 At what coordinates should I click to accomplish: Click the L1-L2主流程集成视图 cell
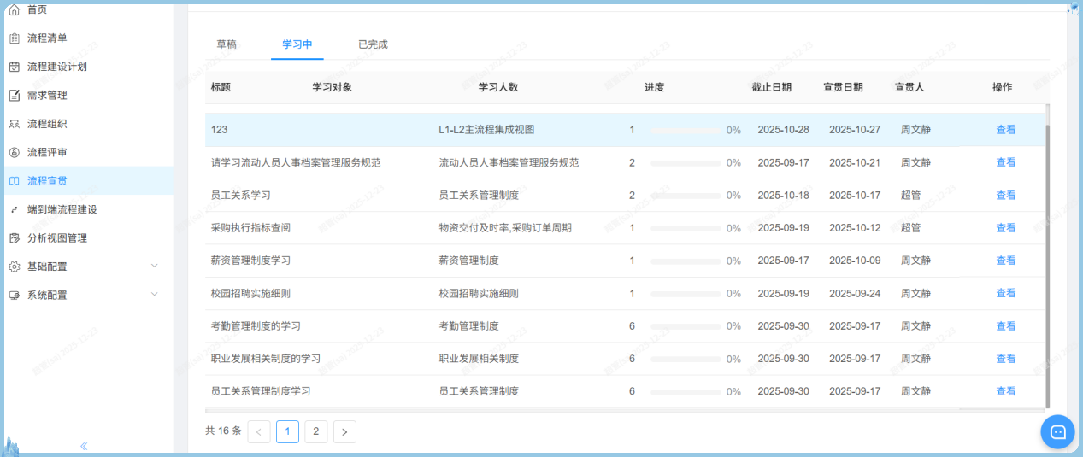pyautogui.click(x=486, y=130)
